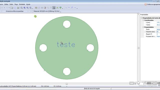Open the dropdown arrow after the zoom icons
This screenshot has height=90, width=160.
pos(33,8)
